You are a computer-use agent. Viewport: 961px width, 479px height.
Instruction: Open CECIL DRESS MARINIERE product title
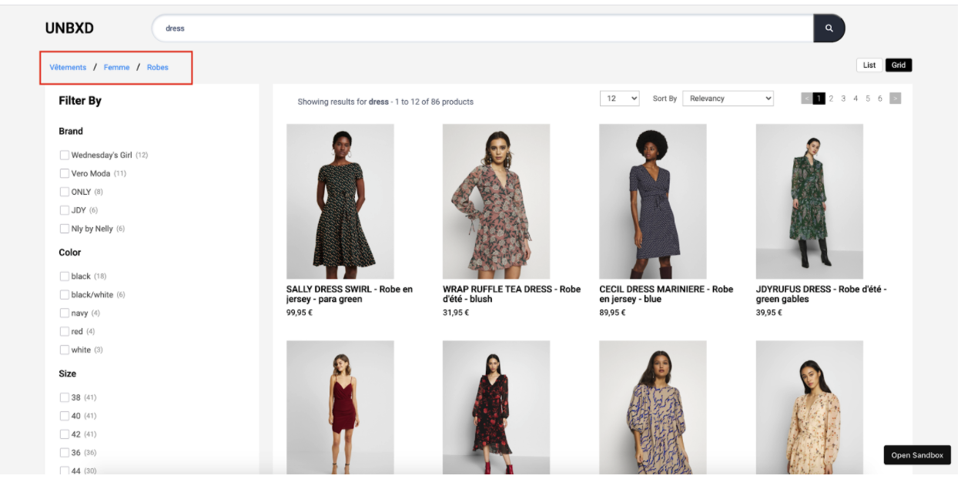point(666,294)
